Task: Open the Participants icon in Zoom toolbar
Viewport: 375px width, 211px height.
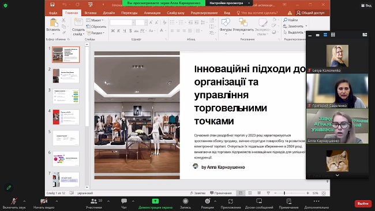Action: (93, 201)
